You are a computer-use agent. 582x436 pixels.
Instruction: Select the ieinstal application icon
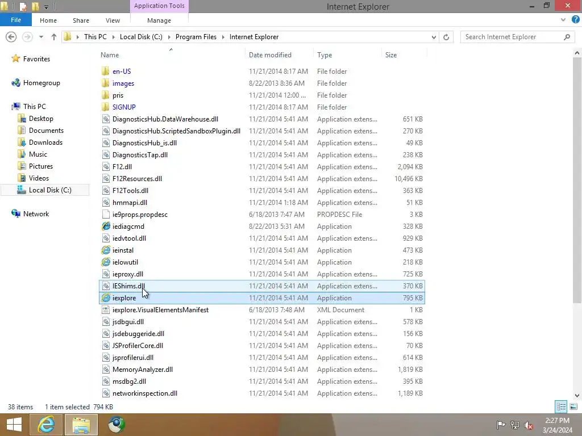(x=106, y=250)
